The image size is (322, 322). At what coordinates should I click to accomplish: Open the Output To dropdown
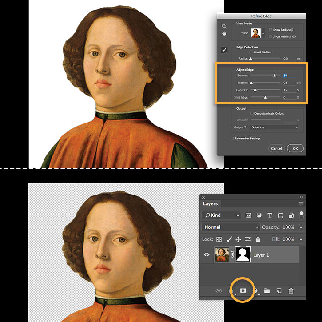coord(274,127)
